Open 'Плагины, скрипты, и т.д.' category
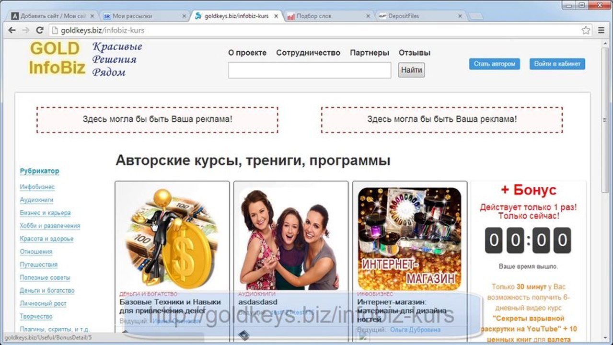The image size is (613, 345). [55, 329]
